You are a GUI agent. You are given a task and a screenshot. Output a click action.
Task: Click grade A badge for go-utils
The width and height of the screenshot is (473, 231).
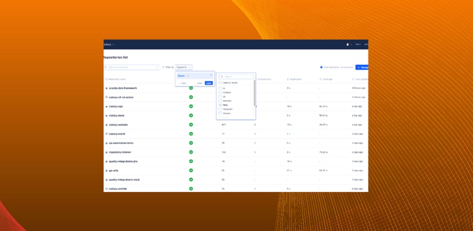point(191,170)
